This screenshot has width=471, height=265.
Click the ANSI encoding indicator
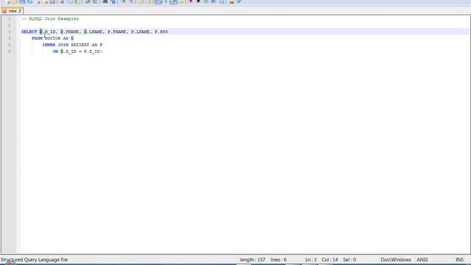(x=422, y=260)
